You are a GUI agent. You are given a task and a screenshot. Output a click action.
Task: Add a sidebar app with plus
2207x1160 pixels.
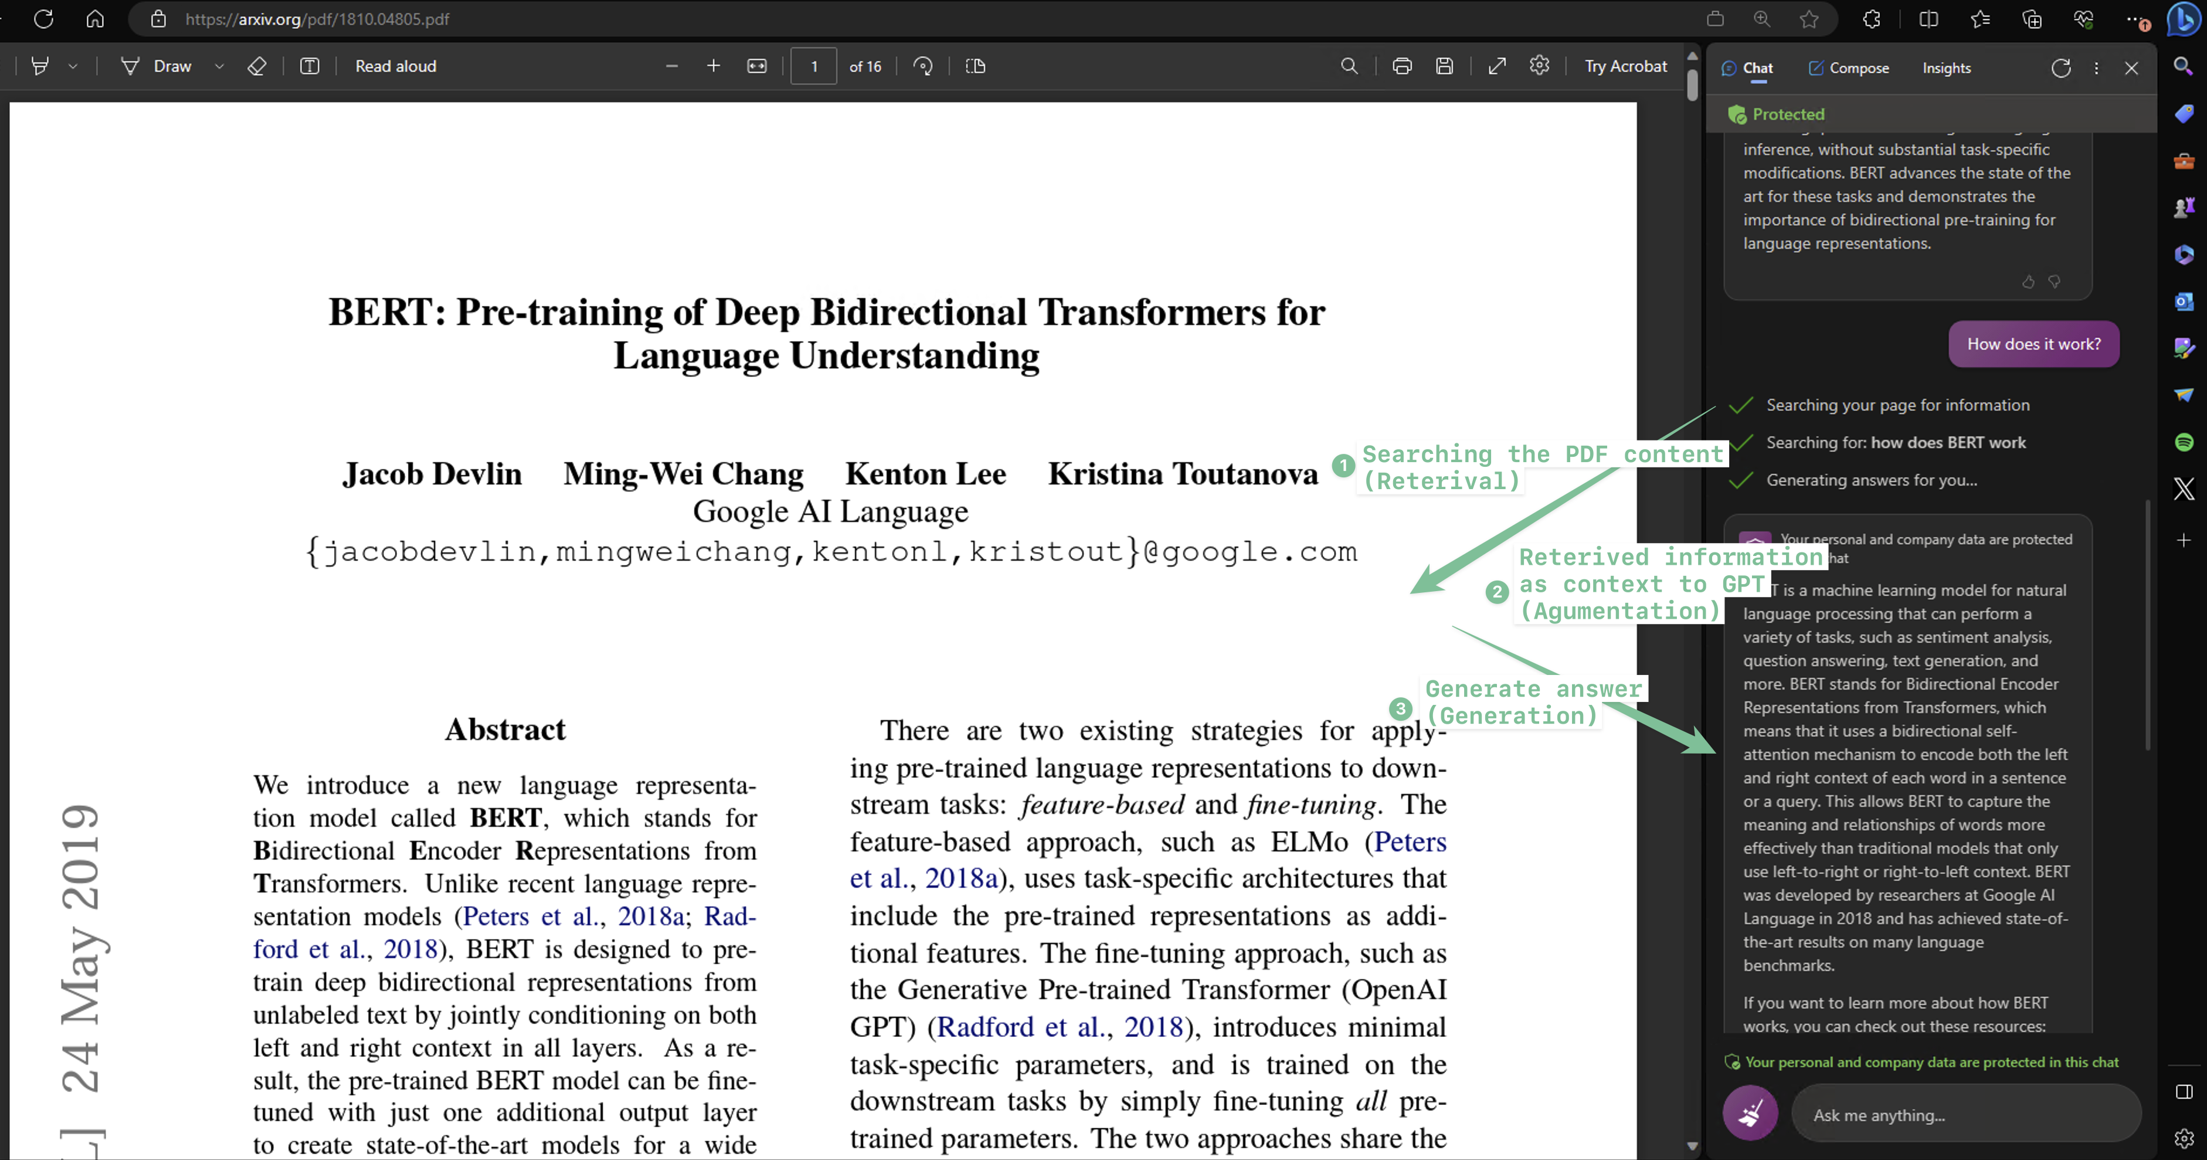point(2184,540)
